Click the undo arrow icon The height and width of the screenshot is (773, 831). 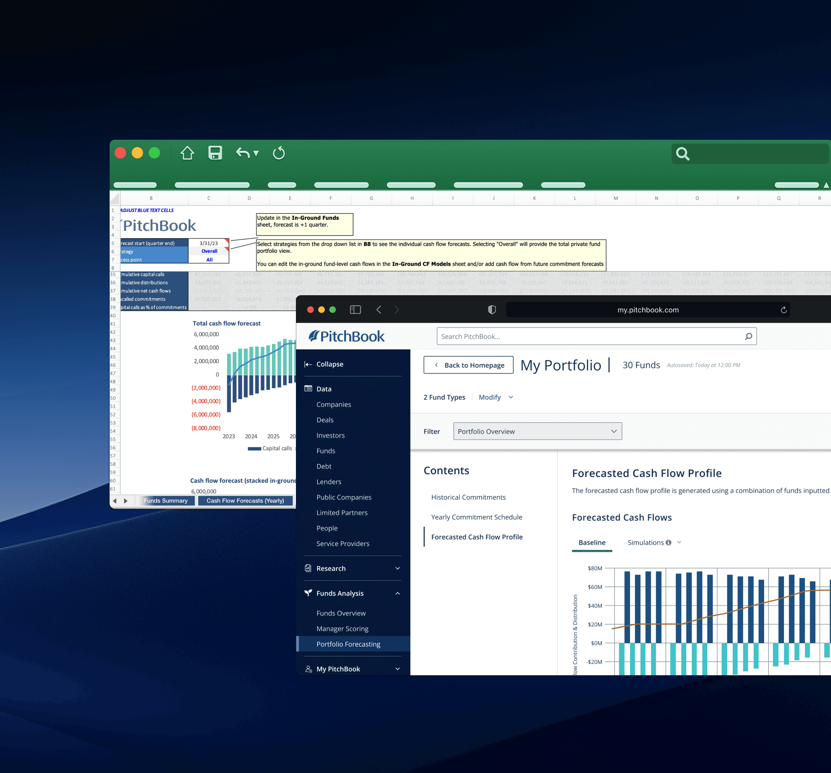point(243,153)
